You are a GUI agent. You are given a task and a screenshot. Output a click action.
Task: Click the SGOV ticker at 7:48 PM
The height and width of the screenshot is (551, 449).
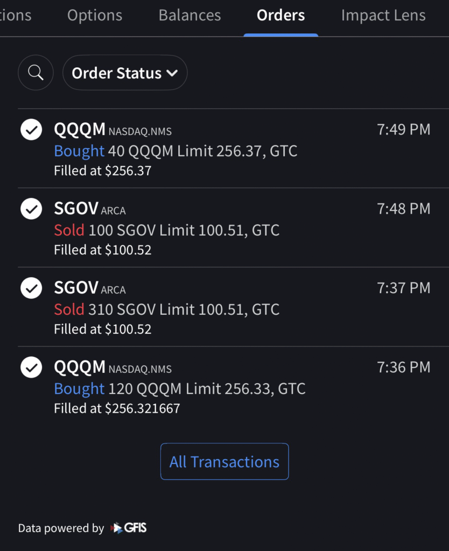tap(76, 209)
